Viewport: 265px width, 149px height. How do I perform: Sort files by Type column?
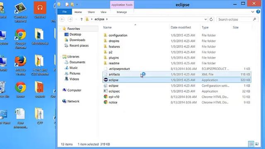click(x=205, y=27)
